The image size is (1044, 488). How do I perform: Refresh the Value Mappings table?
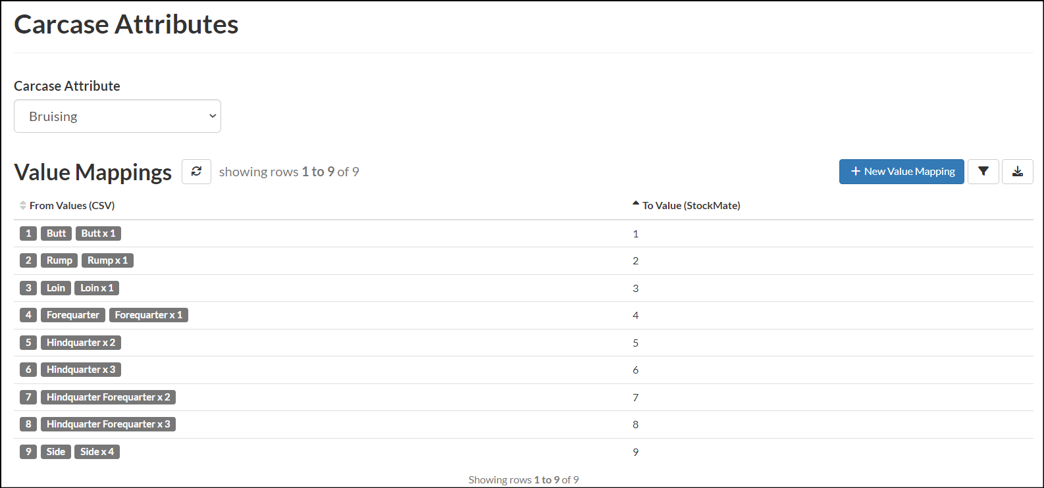click(x=196, y=172)
